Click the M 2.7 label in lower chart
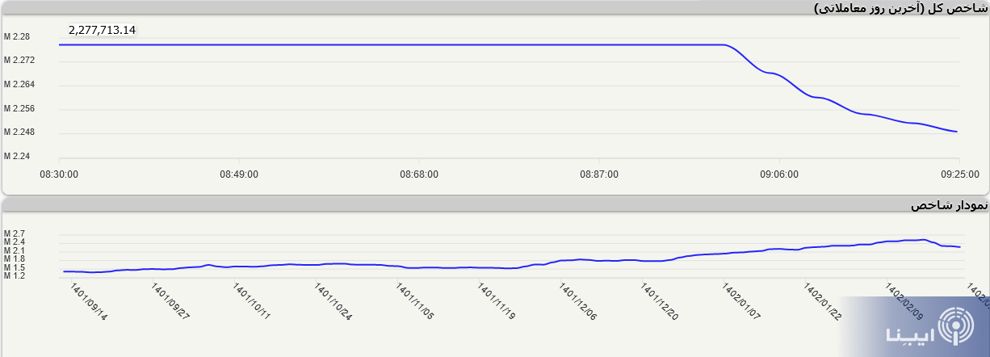 [x=15, y=233]
